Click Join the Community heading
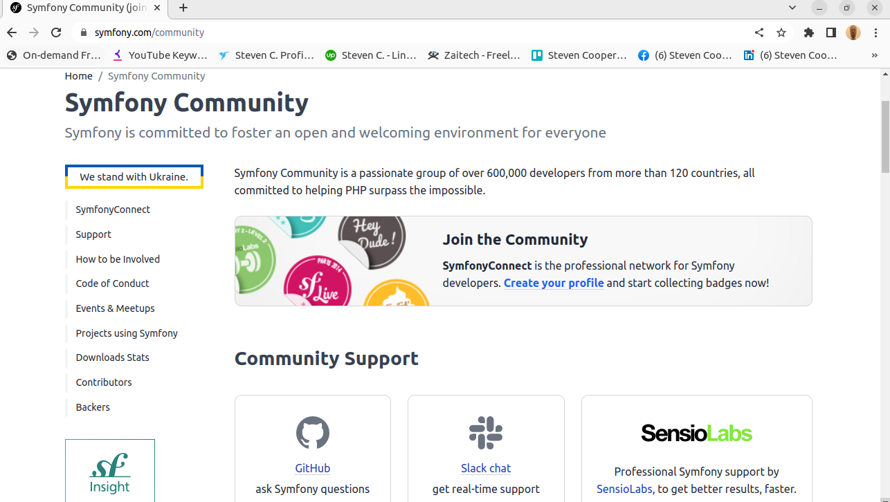 (x=515, y=239)
